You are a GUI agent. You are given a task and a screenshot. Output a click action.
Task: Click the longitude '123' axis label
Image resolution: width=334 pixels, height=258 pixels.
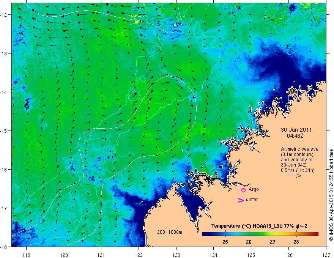[x=176, y=255]
